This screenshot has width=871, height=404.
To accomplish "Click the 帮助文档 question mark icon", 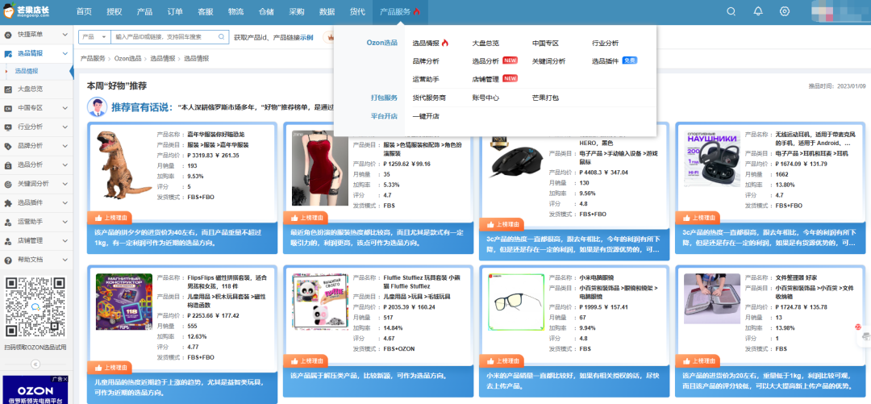I will tap(8, 260).
